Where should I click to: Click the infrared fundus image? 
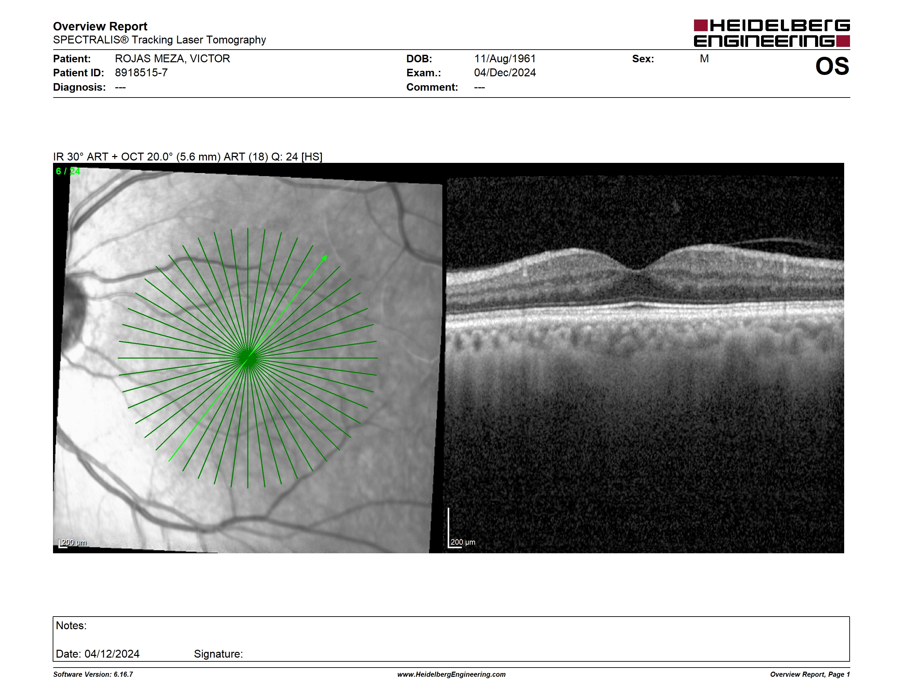248,358
